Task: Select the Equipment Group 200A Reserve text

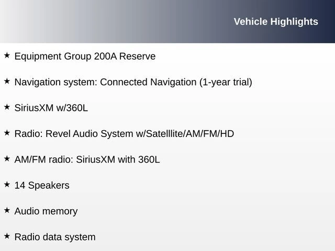Action: pos(85,56)
